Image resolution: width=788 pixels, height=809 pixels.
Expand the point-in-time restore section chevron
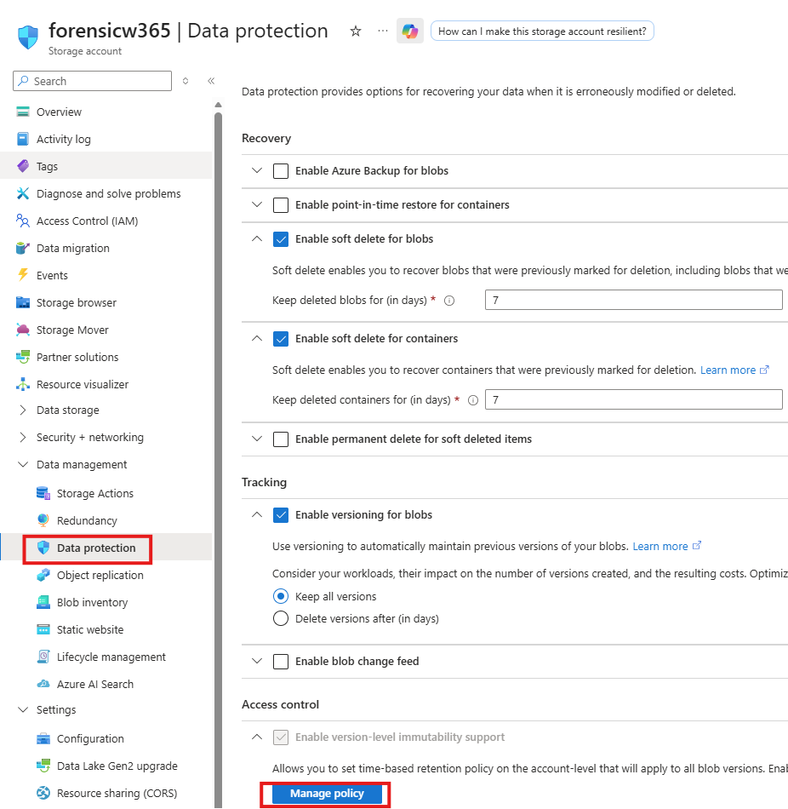pyautogui.click(x=257, y=204)
